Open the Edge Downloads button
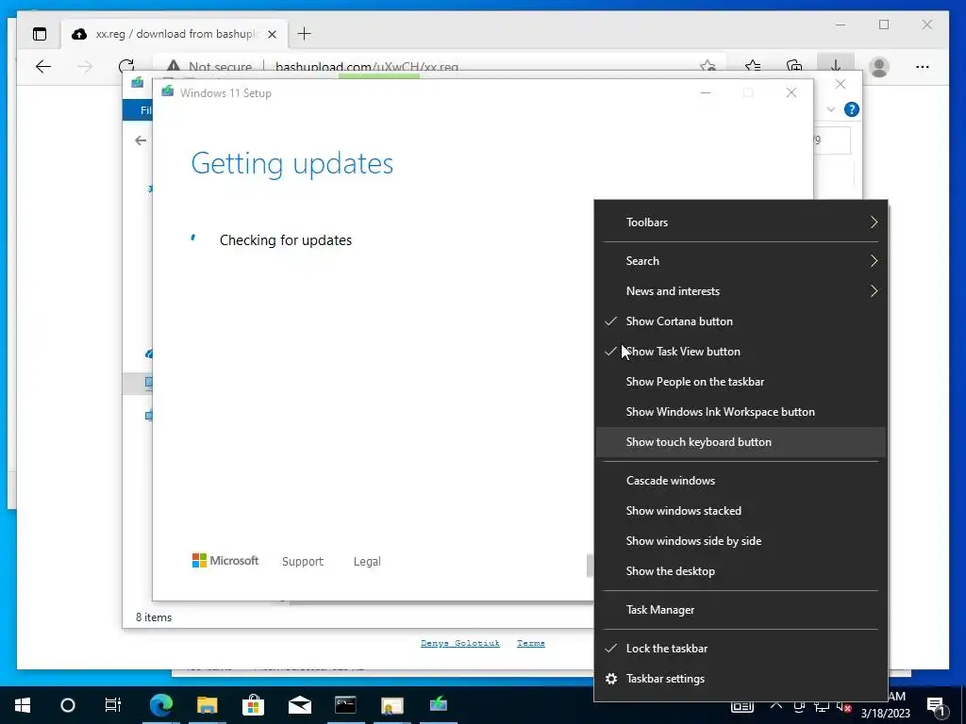This screenshot has height=724, width=966. coord(836,65)
